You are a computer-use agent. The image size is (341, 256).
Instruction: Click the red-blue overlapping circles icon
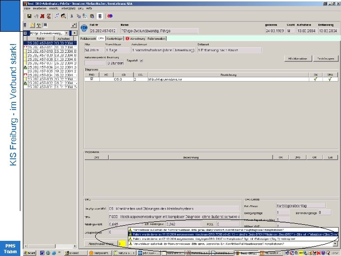pyautogui.click(x=110, y=16)
